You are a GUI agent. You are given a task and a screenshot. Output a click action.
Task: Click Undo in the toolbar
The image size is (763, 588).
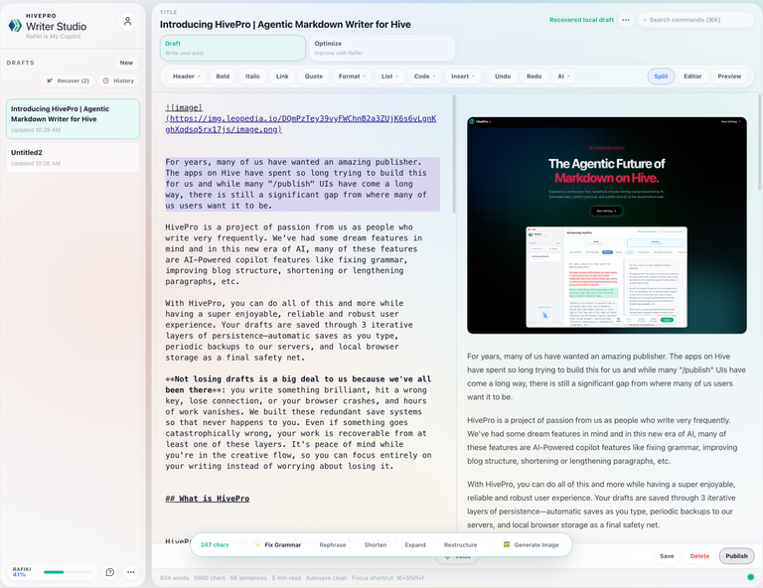pyautogui.click(x=503, y=76)
